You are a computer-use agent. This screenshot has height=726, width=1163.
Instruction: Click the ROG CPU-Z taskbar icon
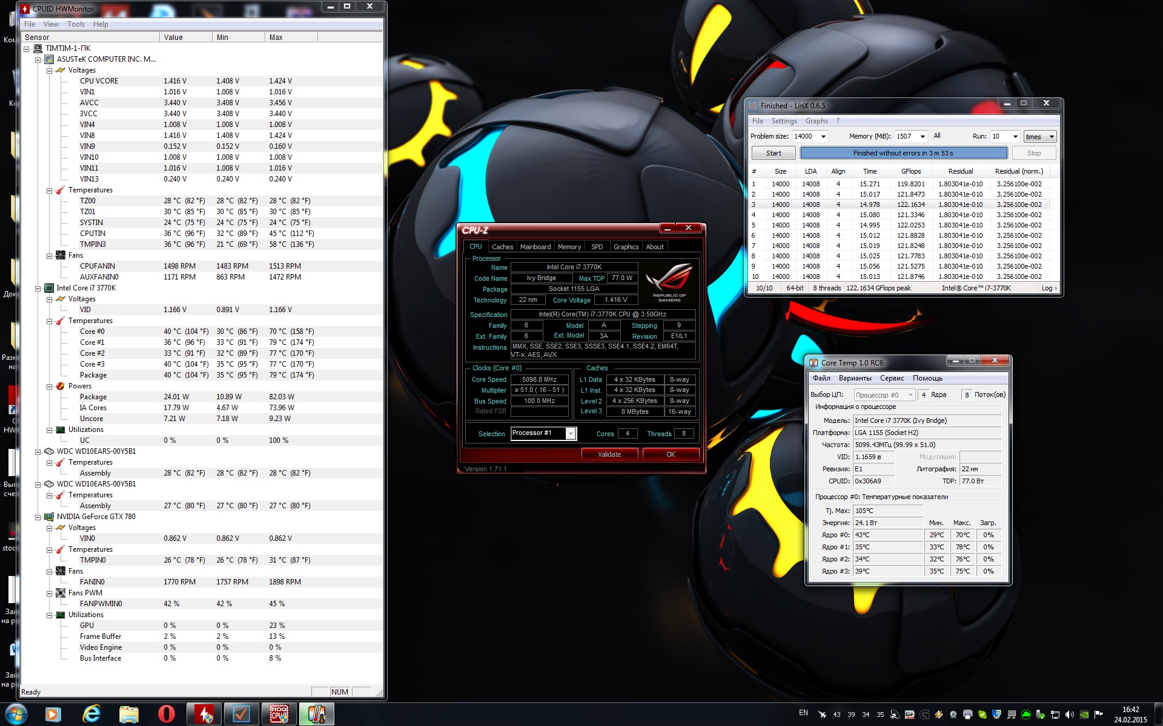279,714
